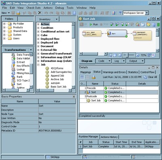Screen dimensions: 162x160
Task: Click the Print icon in main toolbar
Action: tap(18, 13)
